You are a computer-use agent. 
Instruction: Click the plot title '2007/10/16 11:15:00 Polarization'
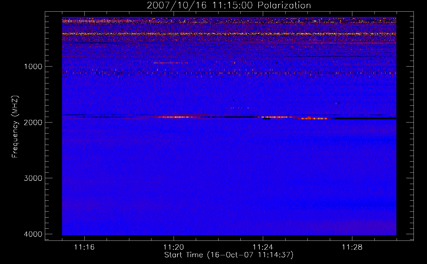[229, 6]
